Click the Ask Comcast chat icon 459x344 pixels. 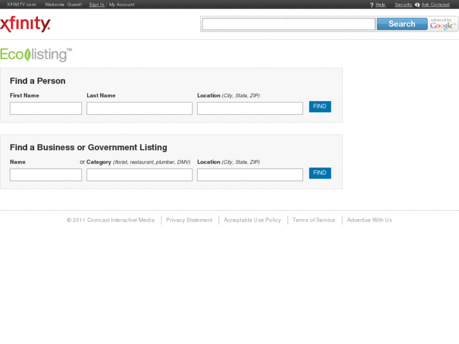417,5
